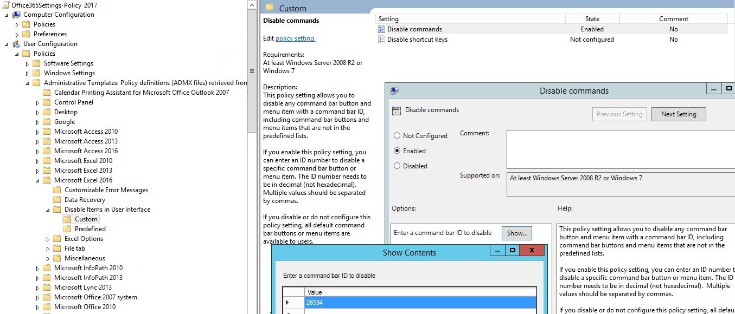Click the User Configuration node icon

click(x=16, y=44)
